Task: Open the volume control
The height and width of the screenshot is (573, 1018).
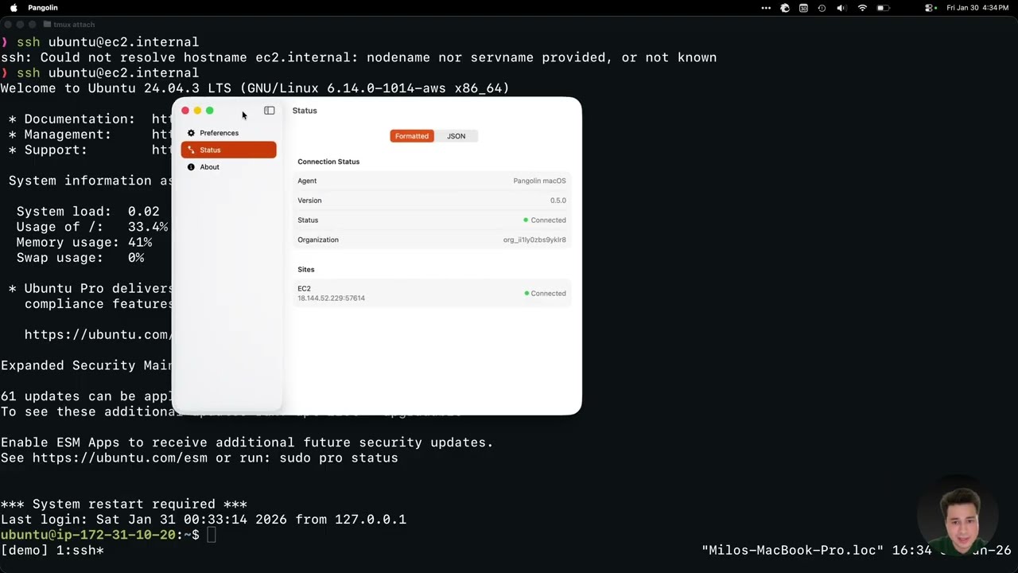Action: pos(841,8)
